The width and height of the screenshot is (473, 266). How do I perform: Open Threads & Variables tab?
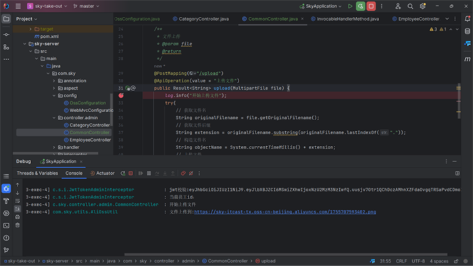pos(37,174)
